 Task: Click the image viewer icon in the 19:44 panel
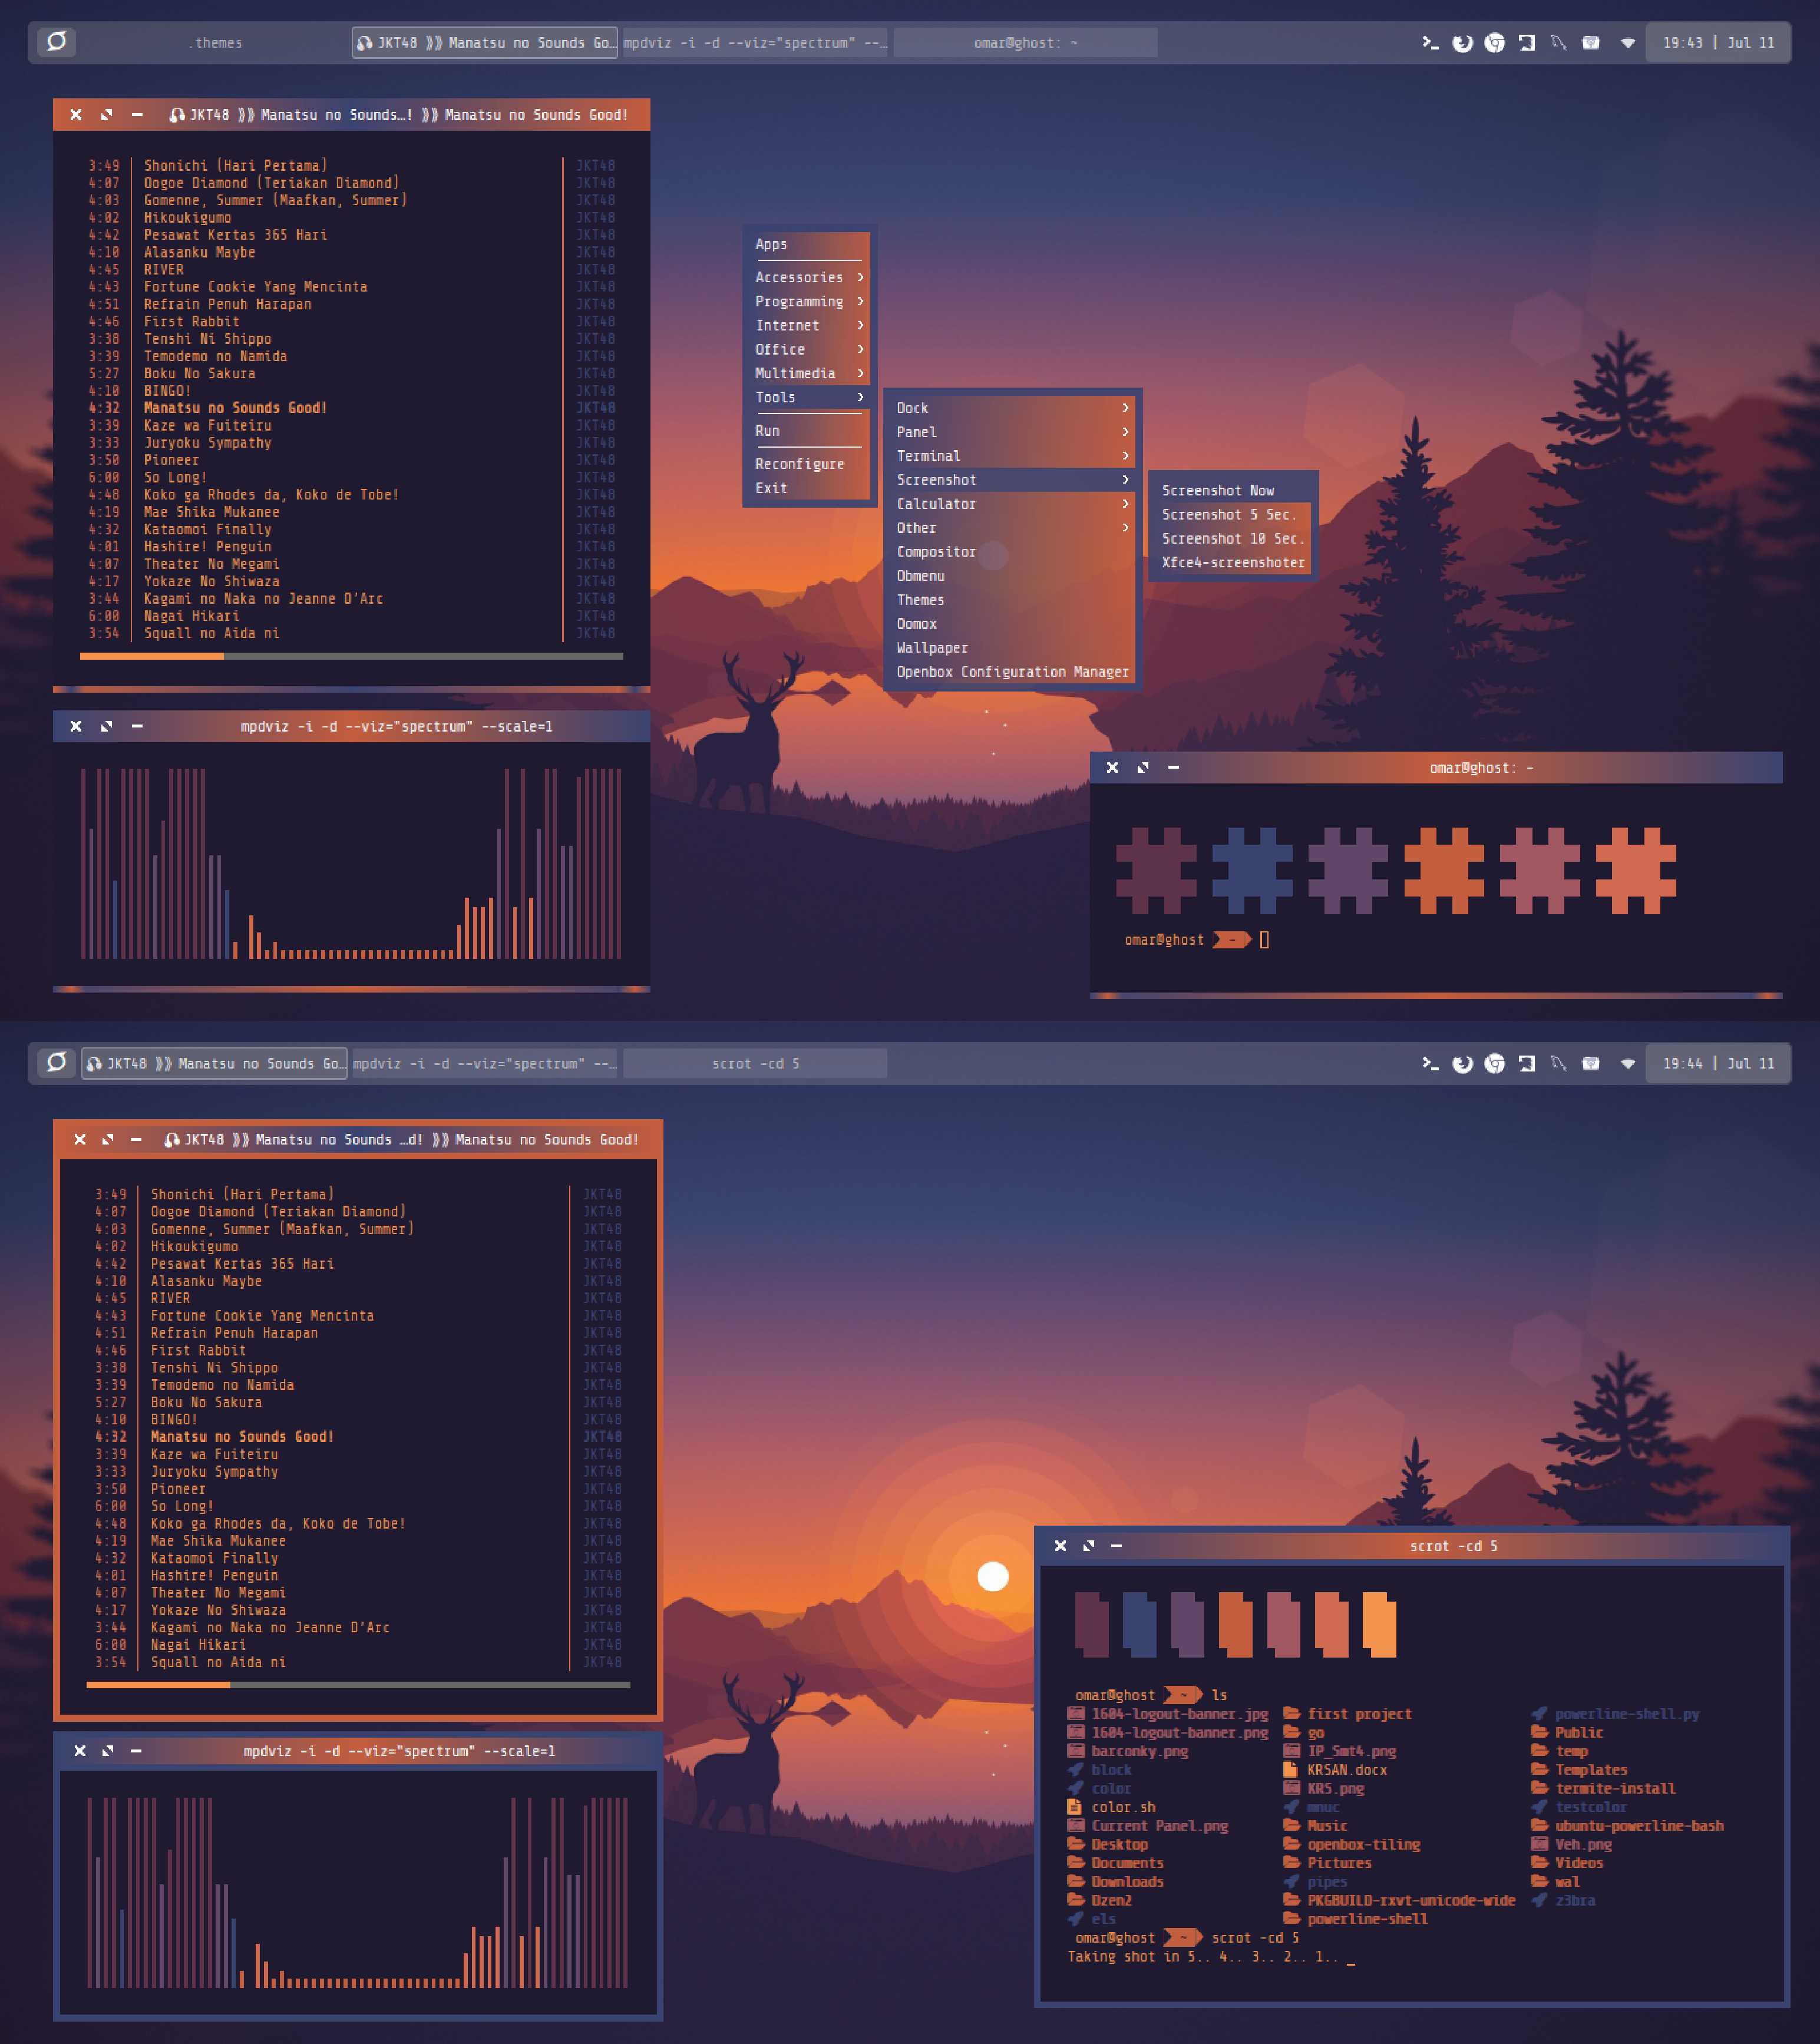[1590, 1063]
